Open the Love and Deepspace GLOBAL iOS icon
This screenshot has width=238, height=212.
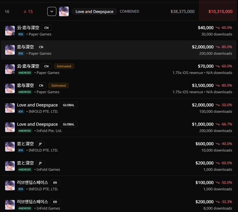point(10,108)
